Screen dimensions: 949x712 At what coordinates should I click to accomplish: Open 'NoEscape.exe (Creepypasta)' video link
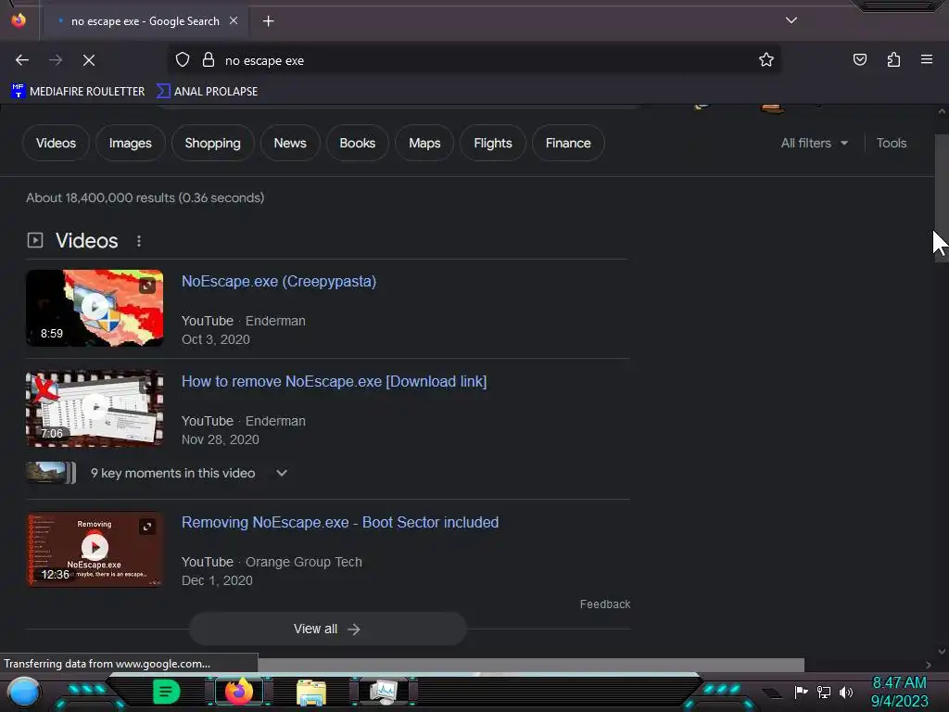[279, 282]
